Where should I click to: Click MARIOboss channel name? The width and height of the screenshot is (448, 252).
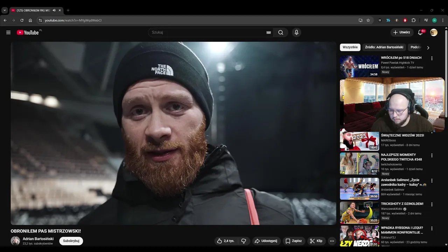(x=388, y=140)
